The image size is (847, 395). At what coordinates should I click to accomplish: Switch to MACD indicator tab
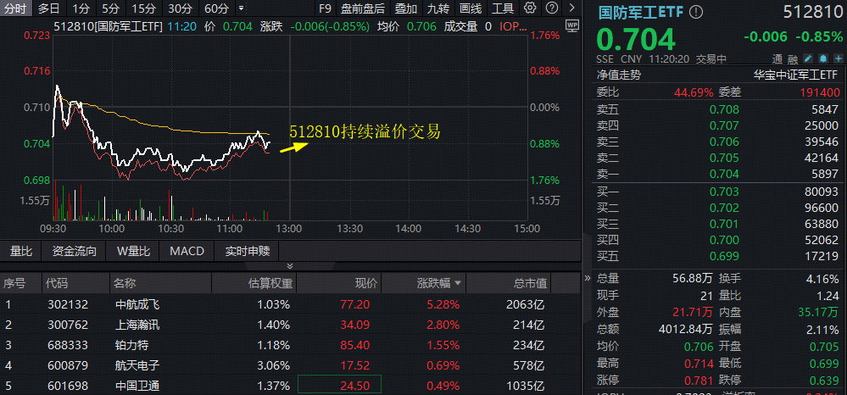(187, 251)
